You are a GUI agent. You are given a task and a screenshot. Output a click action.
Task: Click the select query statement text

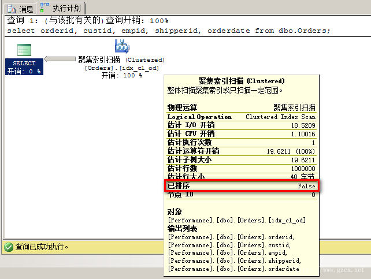169,31
